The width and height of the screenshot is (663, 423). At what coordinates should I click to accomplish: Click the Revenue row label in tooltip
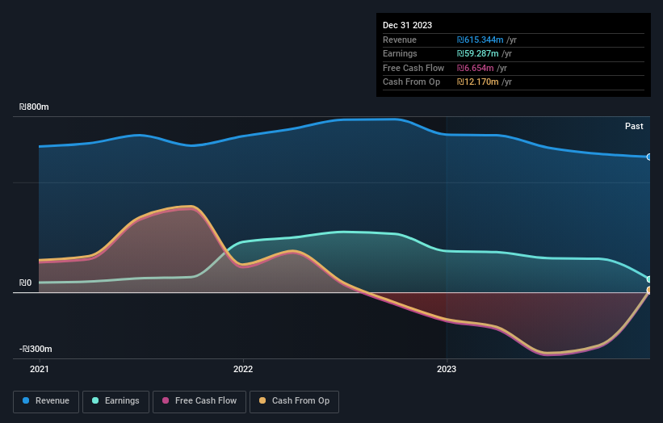(400, 40)
